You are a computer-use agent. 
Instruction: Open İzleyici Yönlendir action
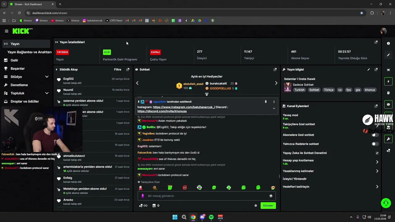point(294,179)
